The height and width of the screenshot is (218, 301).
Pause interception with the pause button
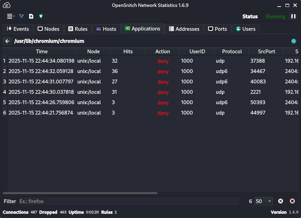293,16
